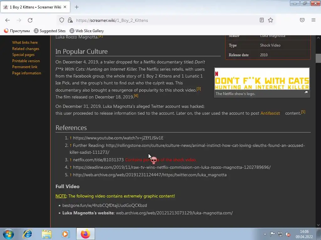Open the Windows Start menu
Screen dimensions: 321x240
coord(8,234)
